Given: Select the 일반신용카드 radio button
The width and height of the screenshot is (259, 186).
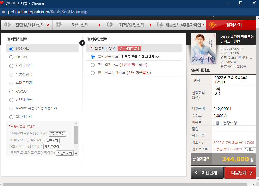Looking at the screenshot, I should pos(93,57).
